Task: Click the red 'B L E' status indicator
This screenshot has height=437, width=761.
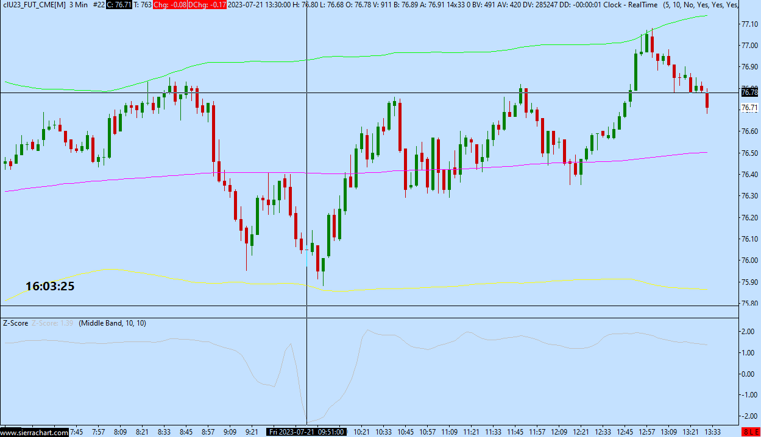Action: [749, 433]
